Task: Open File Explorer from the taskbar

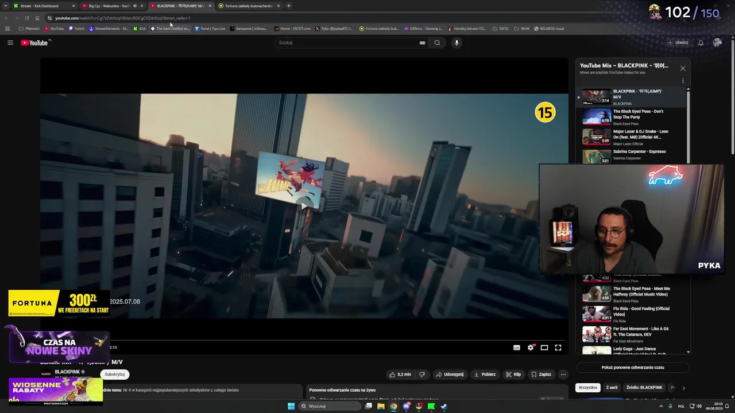Action: coord(381,406)
